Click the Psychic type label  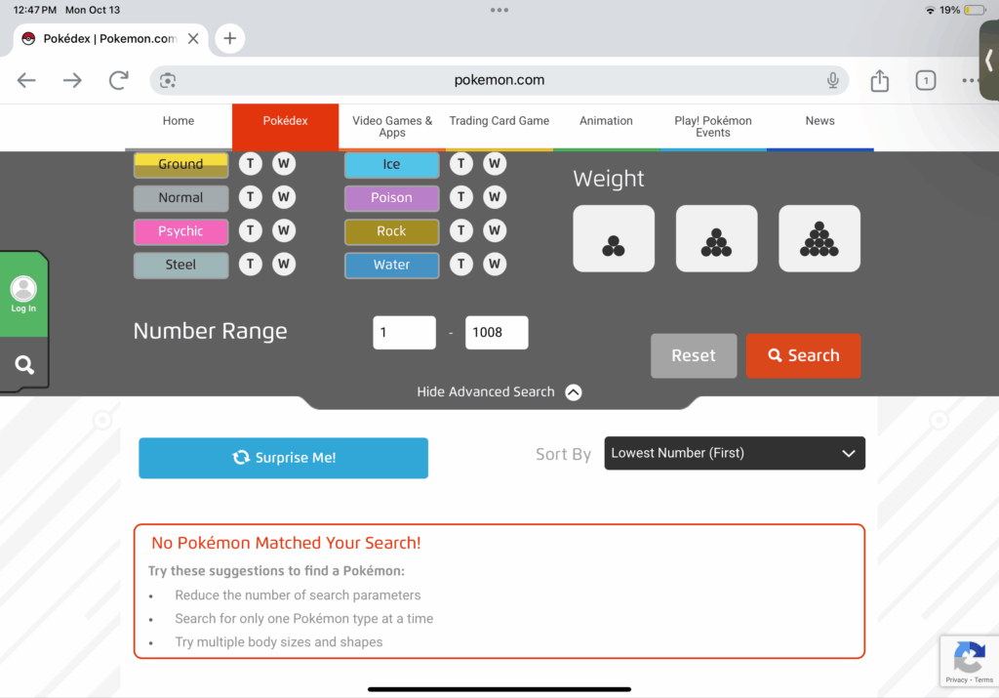(x=180, y=230)
